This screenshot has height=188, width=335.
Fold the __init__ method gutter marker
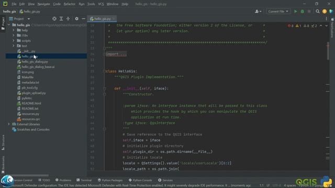105,88
